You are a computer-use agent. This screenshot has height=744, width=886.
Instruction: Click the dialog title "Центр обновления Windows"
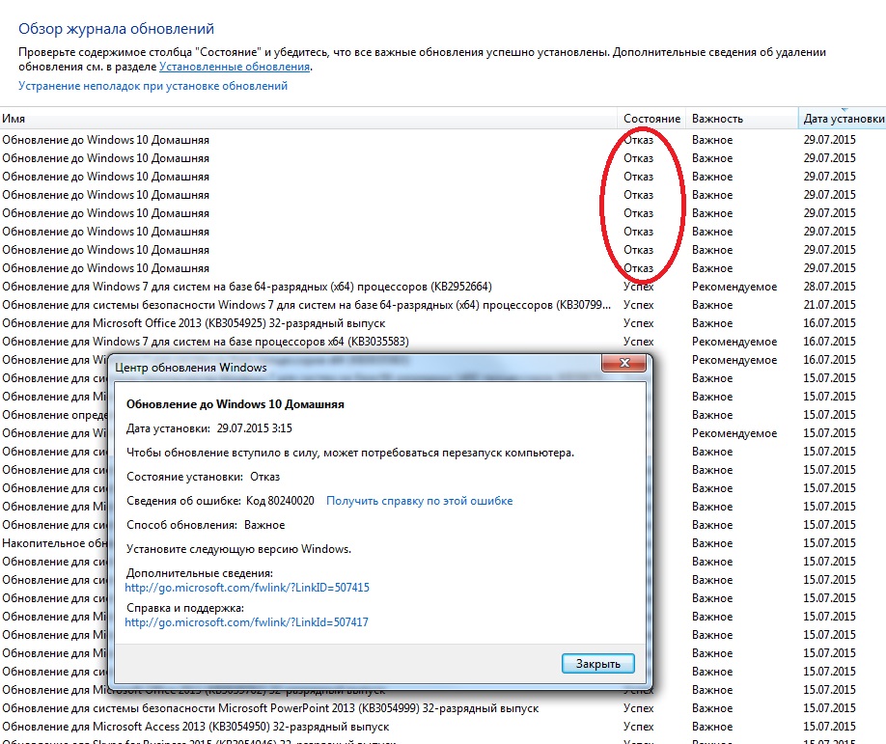(x=190, y=368)
